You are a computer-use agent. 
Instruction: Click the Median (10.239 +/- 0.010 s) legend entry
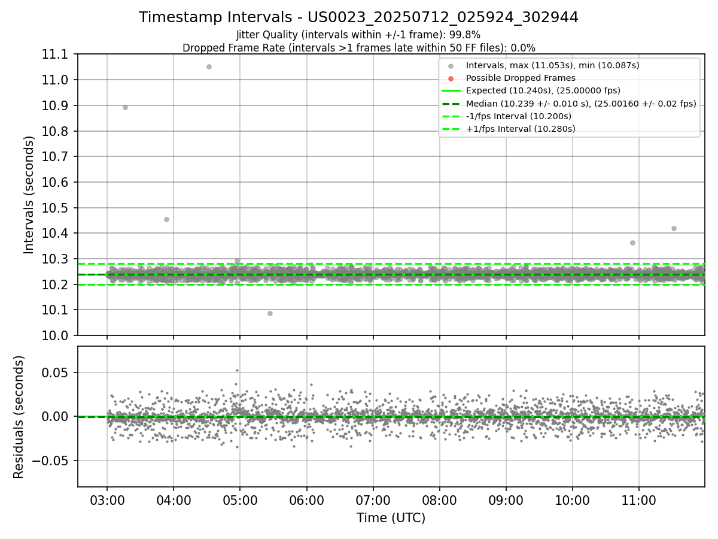[581, 104]
